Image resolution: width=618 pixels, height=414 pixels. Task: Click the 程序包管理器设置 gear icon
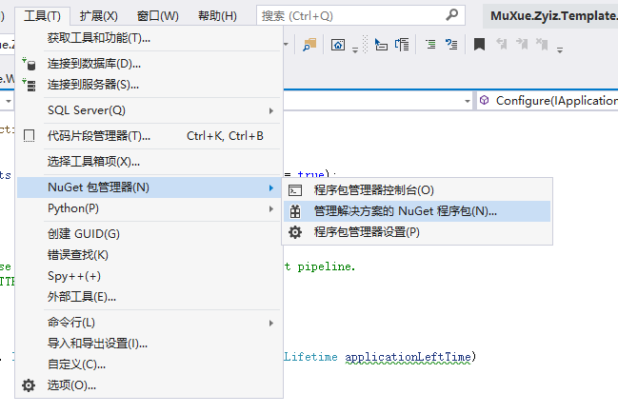tap(295, 232)
